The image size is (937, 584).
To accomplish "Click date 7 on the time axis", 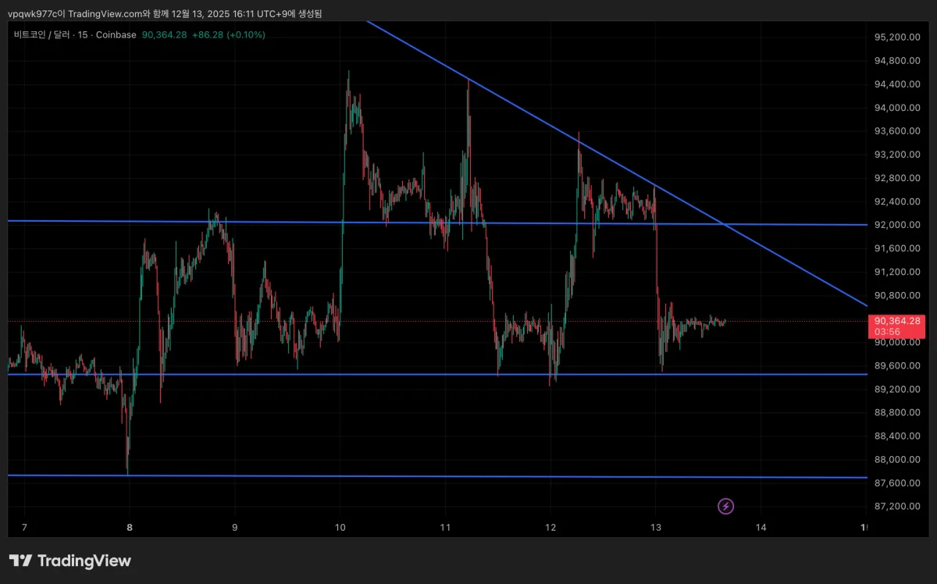I will pyautogui.click(x=24, y=527).
